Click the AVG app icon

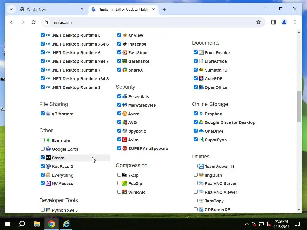point(124,122)
